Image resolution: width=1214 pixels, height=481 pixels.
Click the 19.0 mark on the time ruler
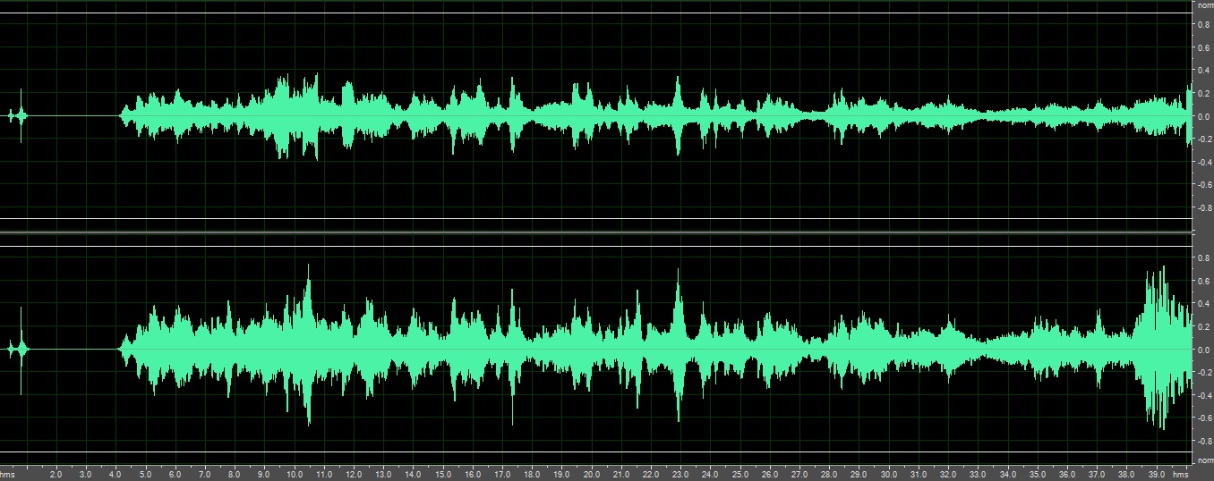561,475
